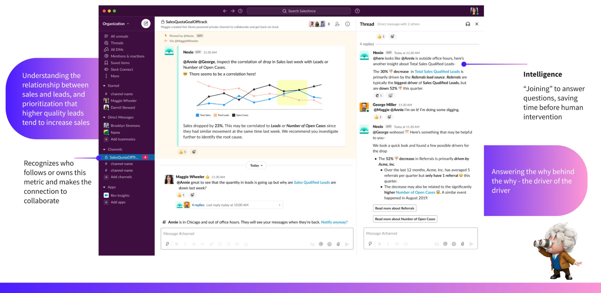The image size is (601, 293).
Task: Collapse the Apps section
Action: tap(104, 187)
